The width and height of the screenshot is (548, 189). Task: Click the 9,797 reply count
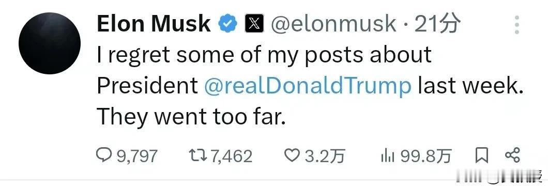click(x=136, y=156)
